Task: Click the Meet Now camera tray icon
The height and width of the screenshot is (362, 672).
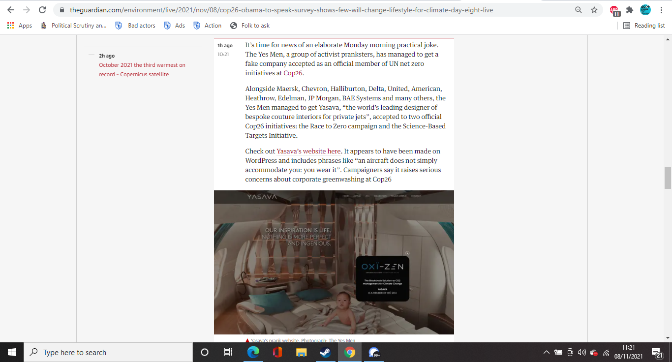Action: (570, 352)
